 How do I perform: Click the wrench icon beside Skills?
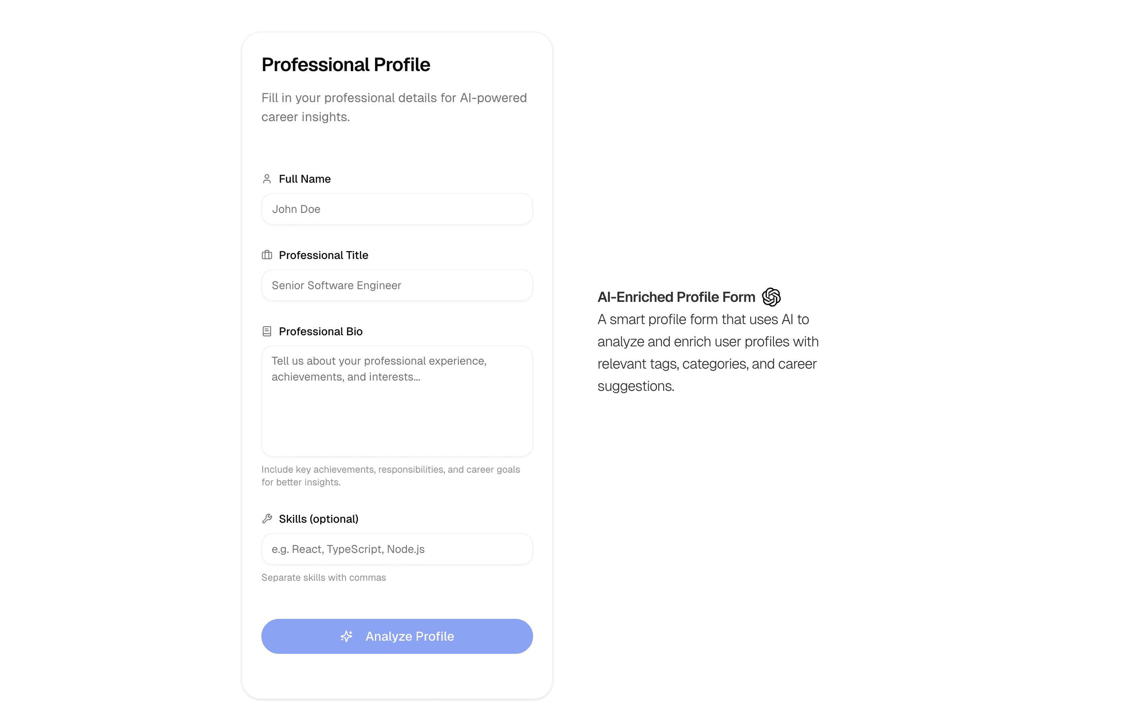pos(267,518)
